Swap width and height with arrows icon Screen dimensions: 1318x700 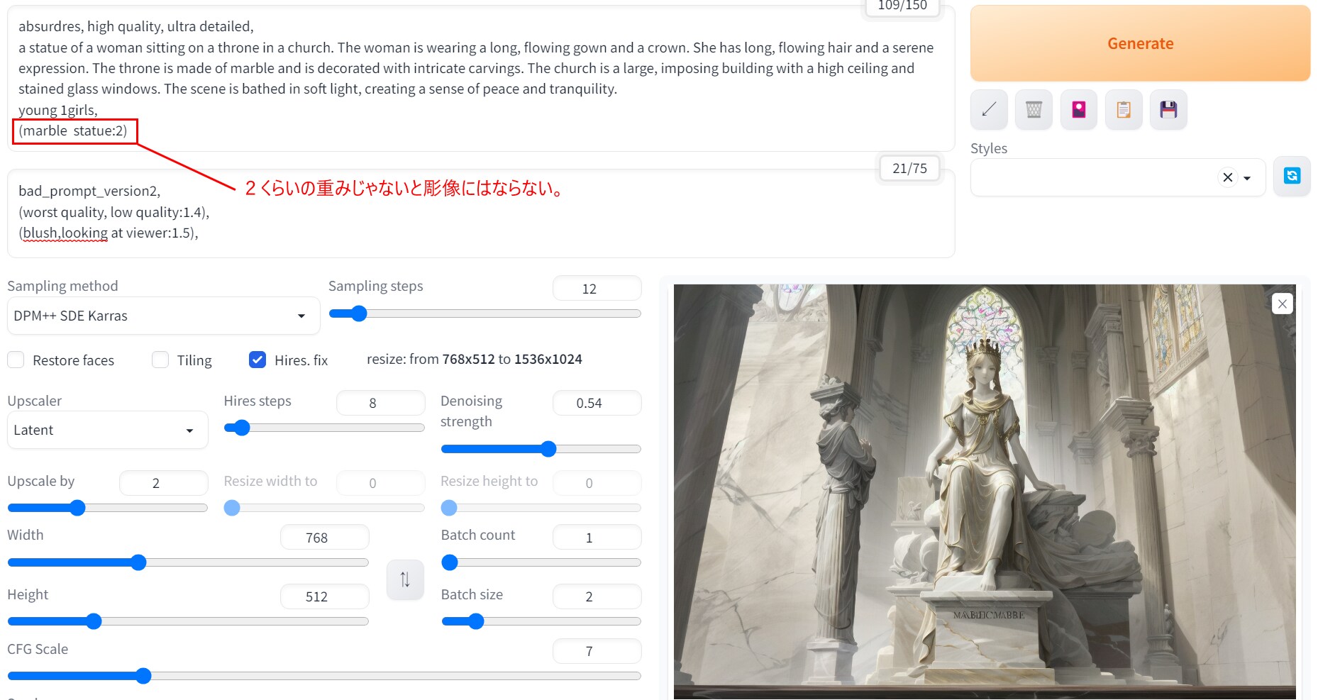[405, 579]
